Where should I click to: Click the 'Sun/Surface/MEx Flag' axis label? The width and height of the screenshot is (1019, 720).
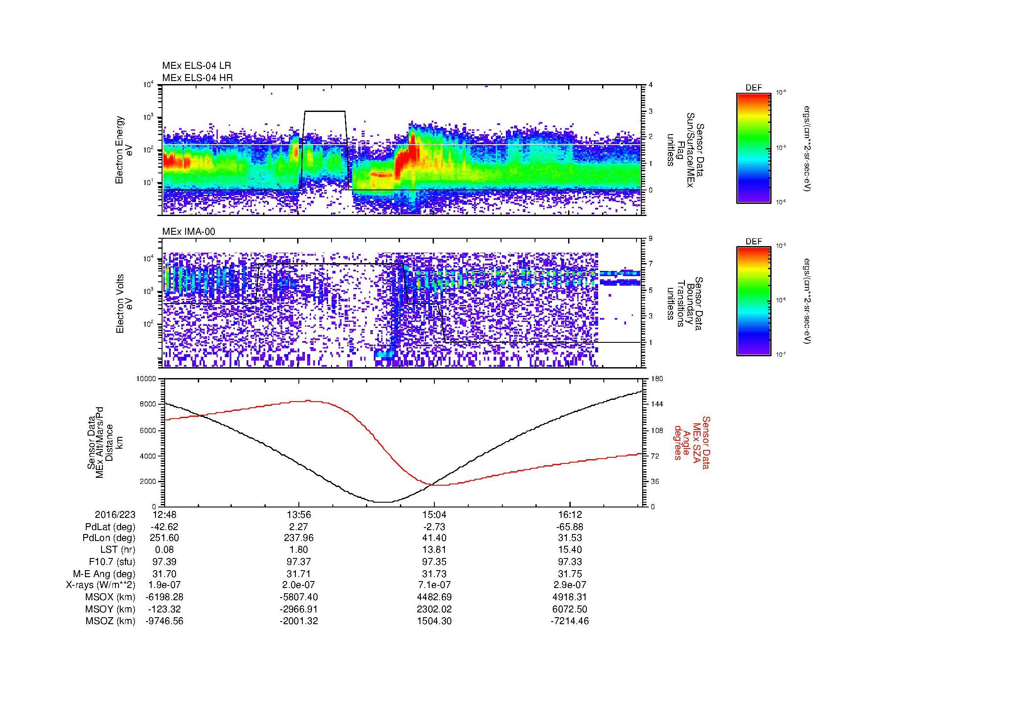[x=685, y=150]
